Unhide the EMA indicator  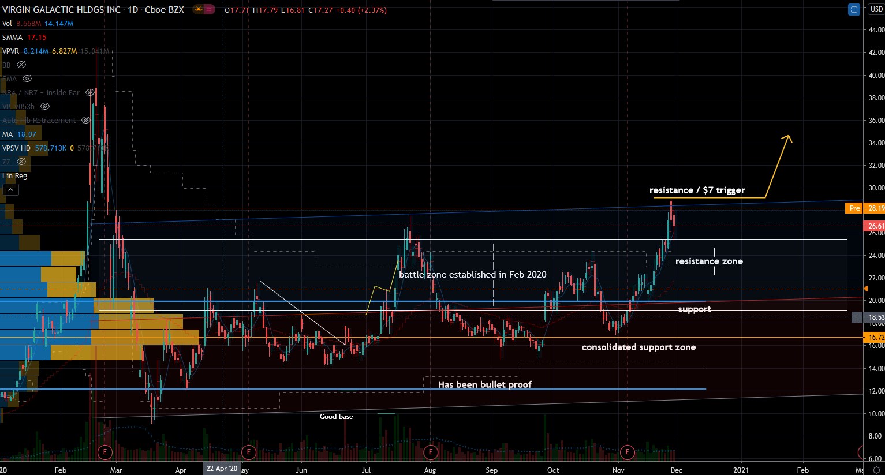[x=27, y=79]
